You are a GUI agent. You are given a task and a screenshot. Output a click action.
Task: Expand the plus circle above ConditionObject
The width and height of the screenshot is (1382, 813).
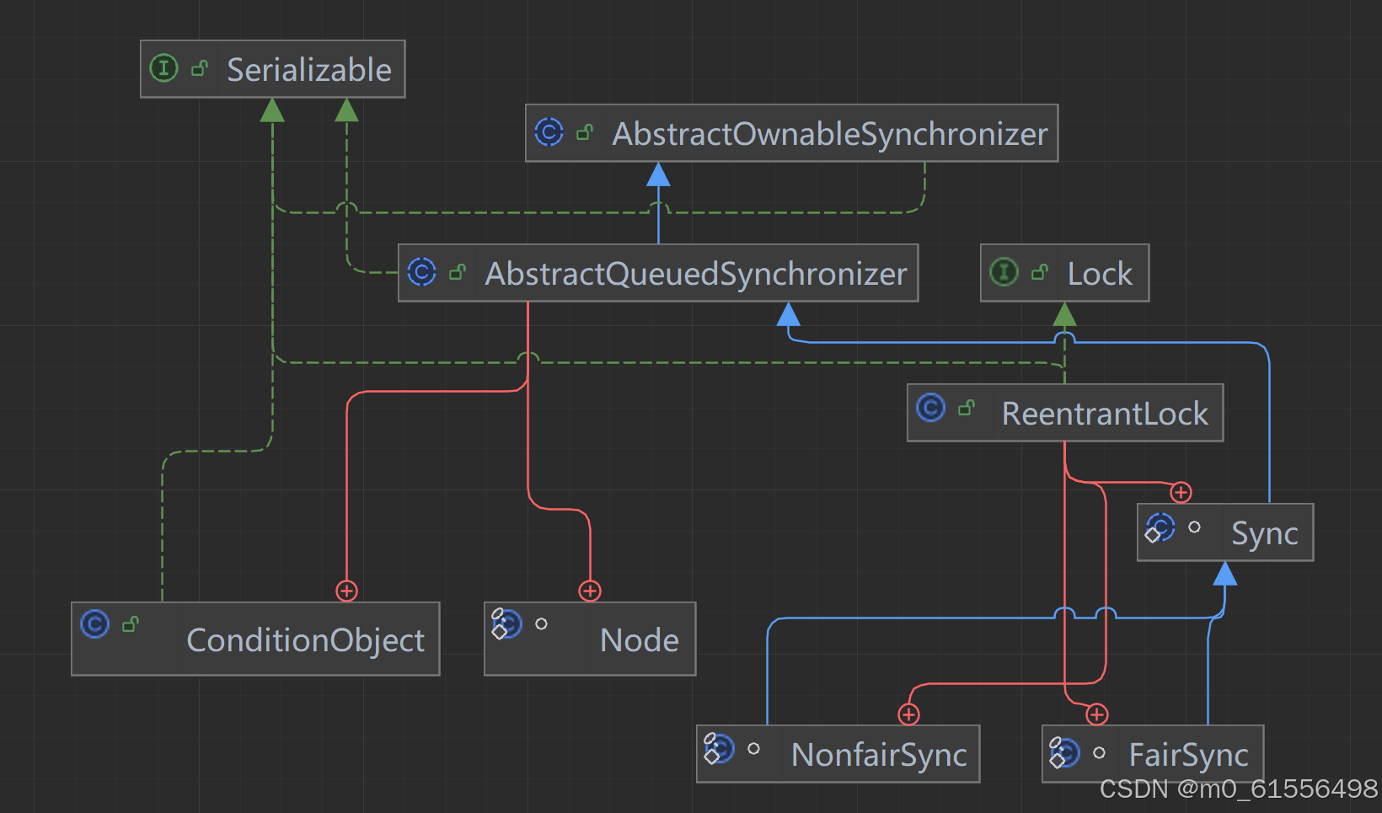pos(346,591)
